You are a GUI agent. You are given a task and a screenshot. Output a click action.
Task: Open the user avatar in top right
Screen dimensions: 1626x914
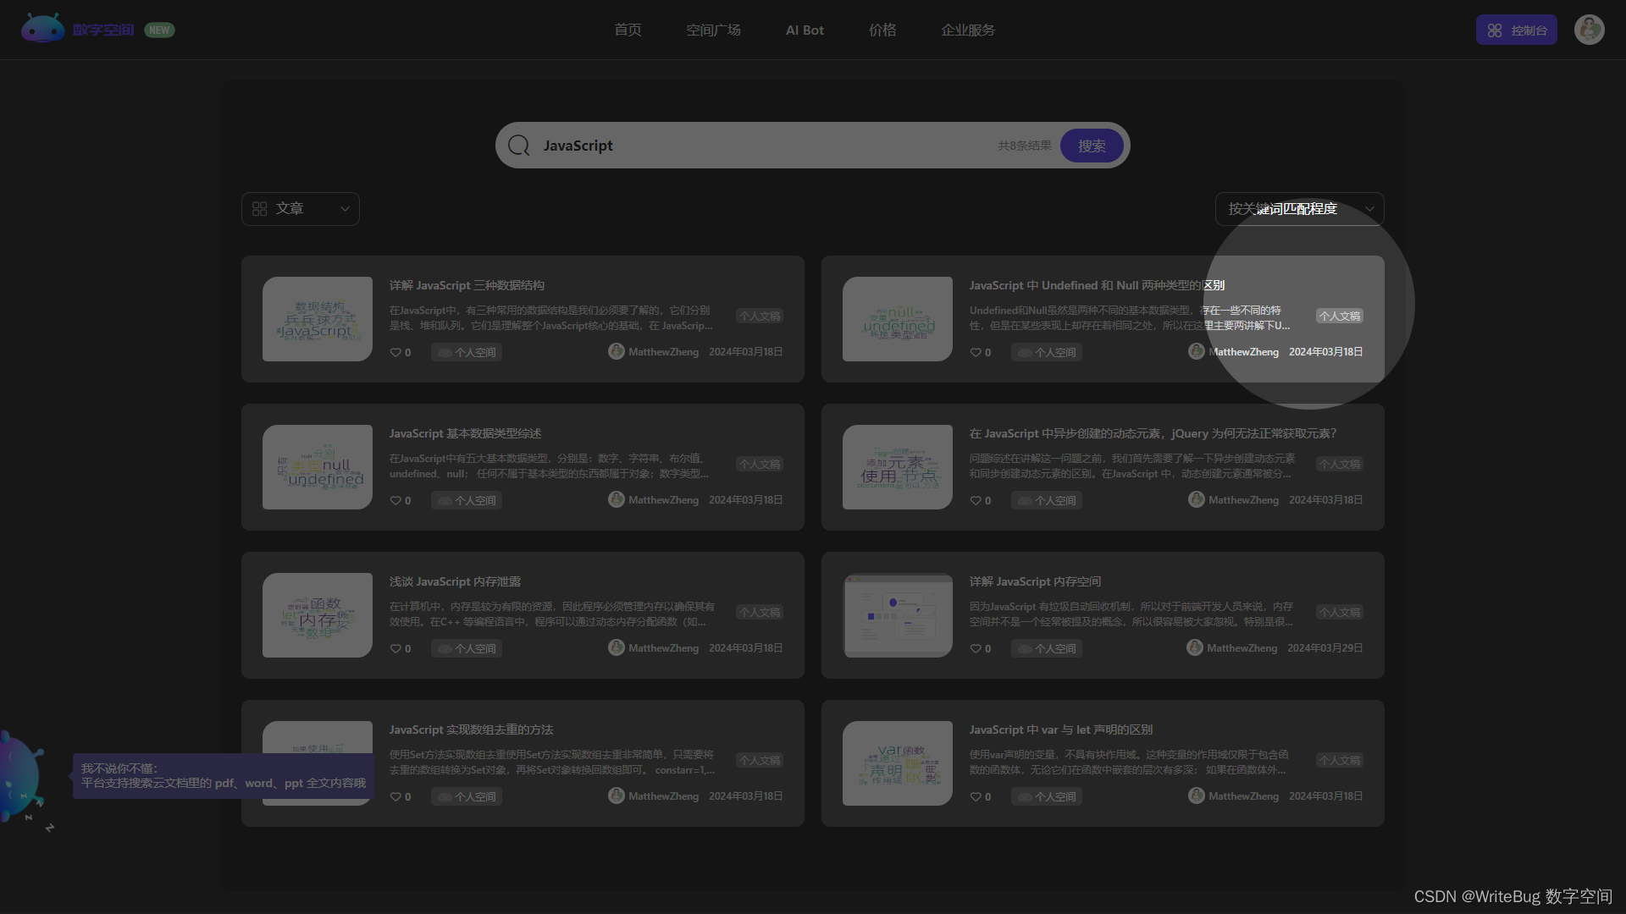(1589, 30)
